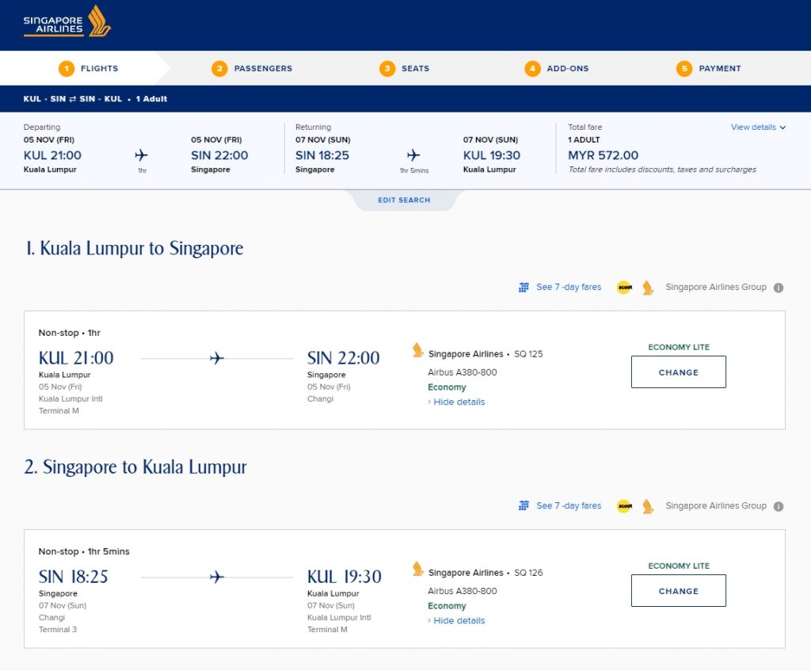Click the info icon in Singapore to Kuala Lumpur section
Viewport: 811px width, 671px height.
(x=779, y=506)
